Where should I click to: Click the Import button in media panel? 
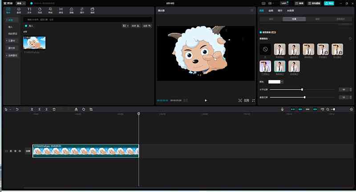[x=29, y=26]
